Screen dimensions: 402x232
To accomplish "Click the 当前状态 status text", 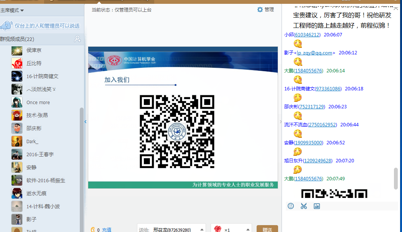I will 122,10.
